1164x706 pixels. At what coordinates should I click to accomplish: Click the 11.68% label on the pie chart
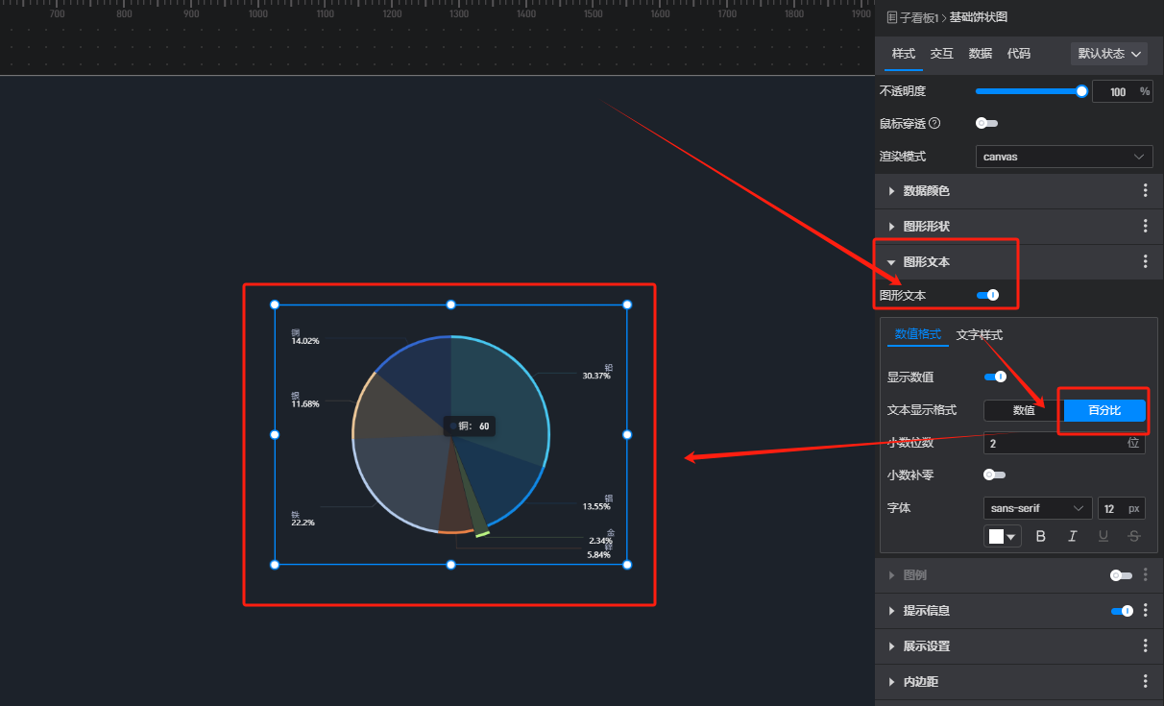(305, 403)
